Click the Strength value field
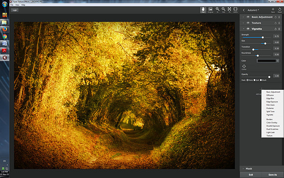 tap(276, 36)
